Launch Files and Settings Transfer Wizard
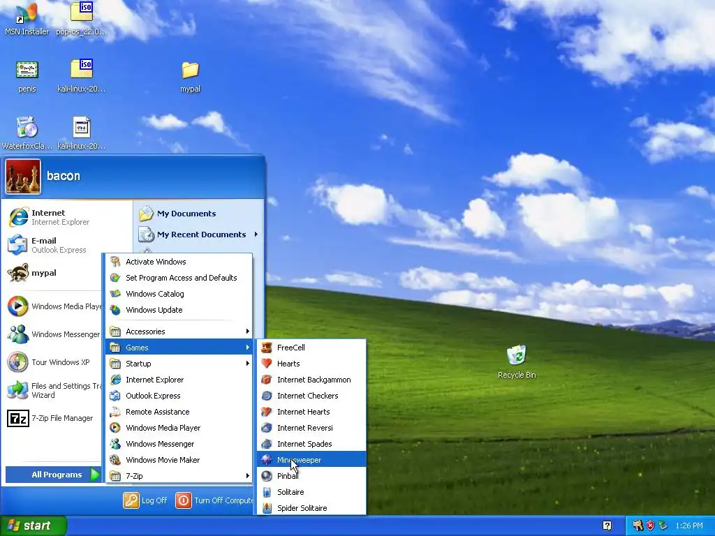The width and height of the screenshot is (715, 536). click(54, 390)
